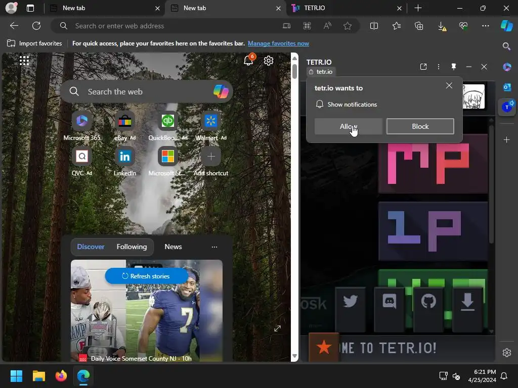Click the Copilot icon in search box
518x388 pixels.
click(221, 91)
